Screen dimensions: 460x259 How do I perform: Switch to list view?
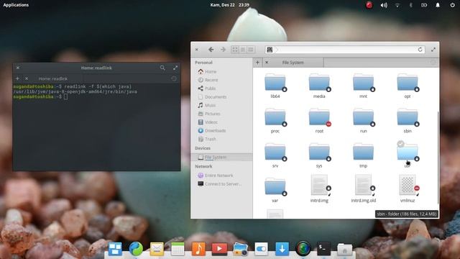click(x=243, y=50)
